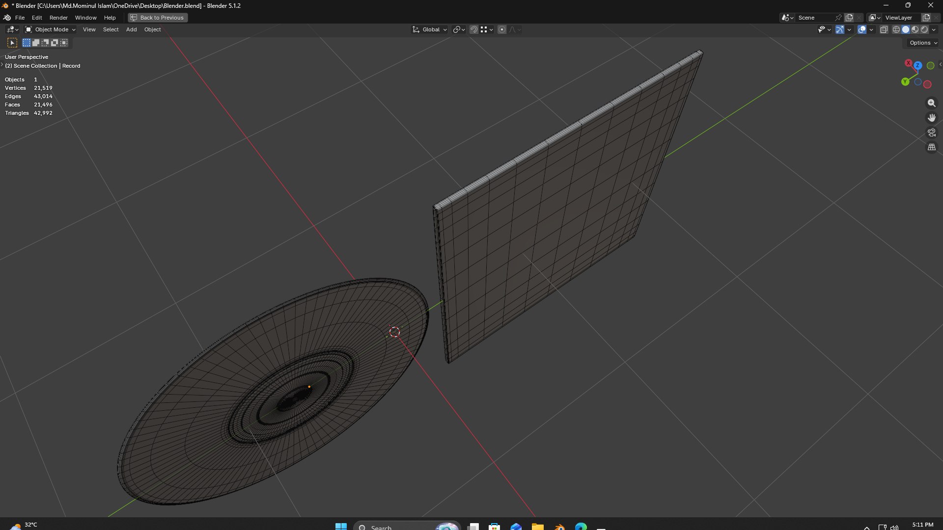943x530 pixels.
Task: Open the editor type dropdown
Action: tap(12, 29)
